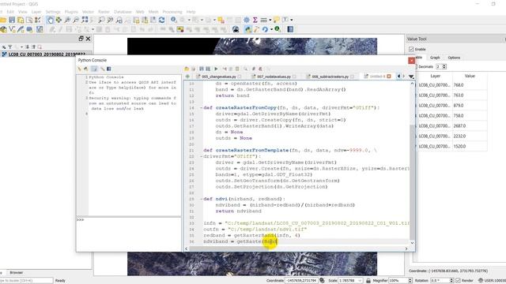
Task: Open the Processing Toolbox gear icon
Action: pos(247,20)
